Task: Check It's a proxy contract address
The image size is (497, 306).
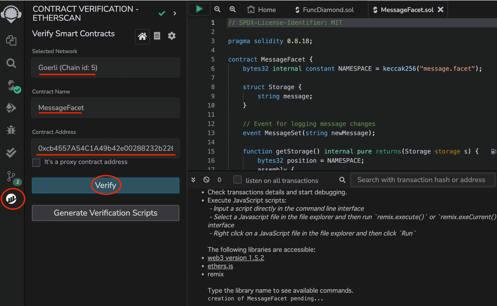Action: coord(36,162)
